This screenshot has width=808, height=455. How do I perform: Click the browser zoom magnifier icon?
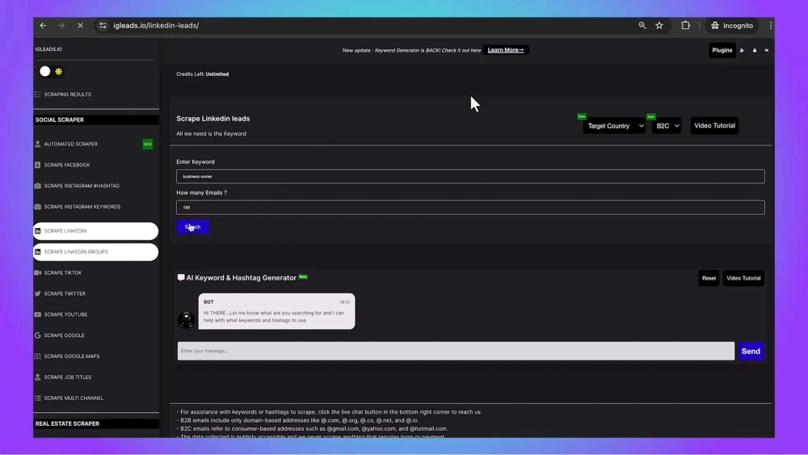click(x=642, y=25)
